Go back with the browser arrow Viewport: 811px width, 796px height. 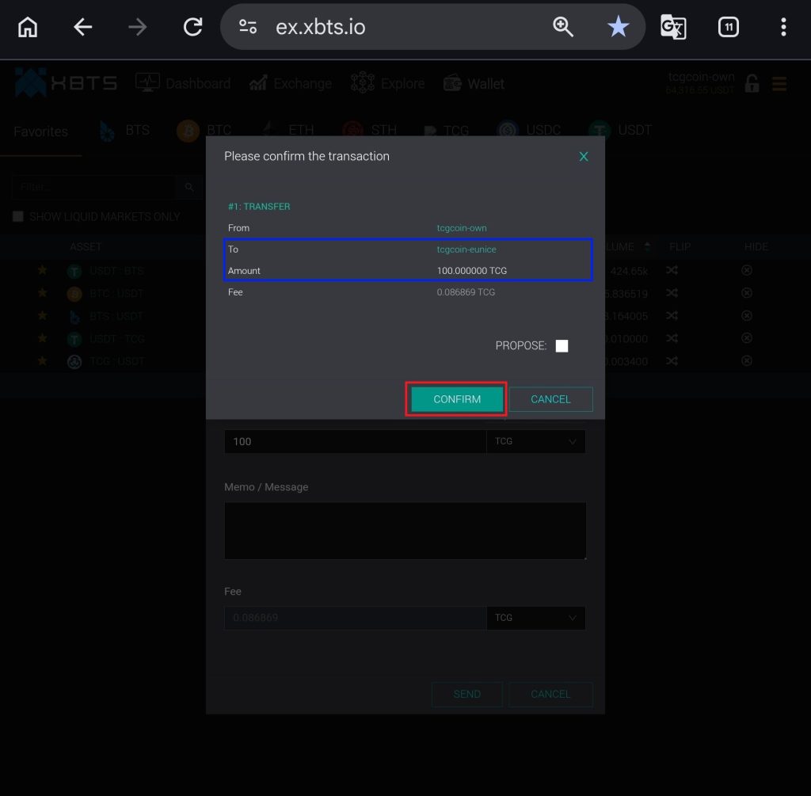[x=83, y=28]
